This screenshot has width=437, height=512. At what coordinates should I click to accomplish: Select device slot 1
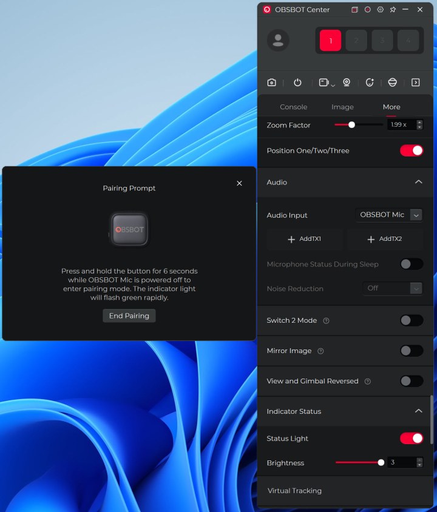331,41
